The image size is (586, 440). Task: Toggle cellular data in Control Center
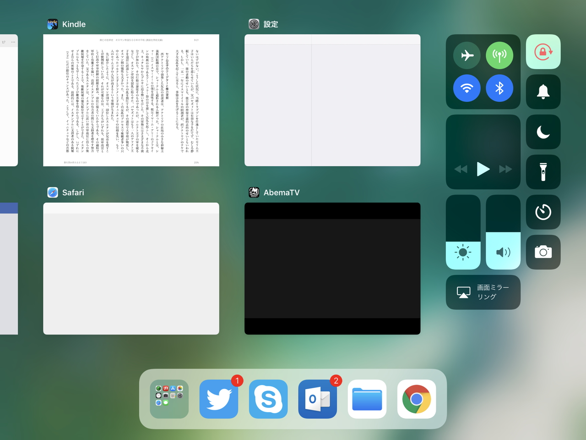click(x=499, y=55)
